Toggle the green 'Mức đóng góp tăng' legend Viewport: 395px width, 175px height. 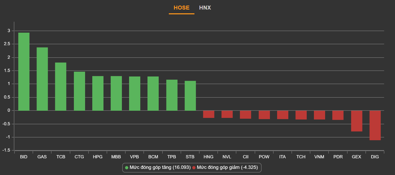(x=157, y=168)
